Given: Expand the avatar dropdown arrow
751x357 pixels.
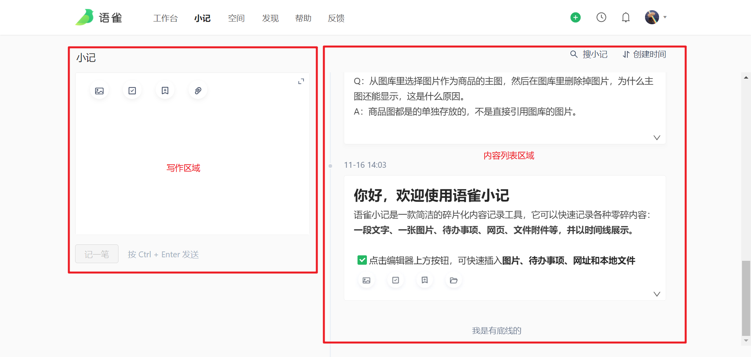Looking at the screenshot, I should click(665, 17).
